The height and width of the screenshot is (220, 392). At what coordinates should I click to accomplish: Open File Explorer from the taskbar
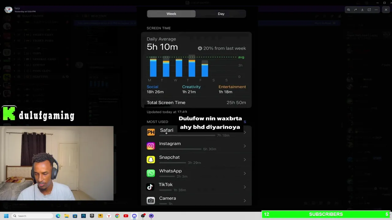click(66, 216)
